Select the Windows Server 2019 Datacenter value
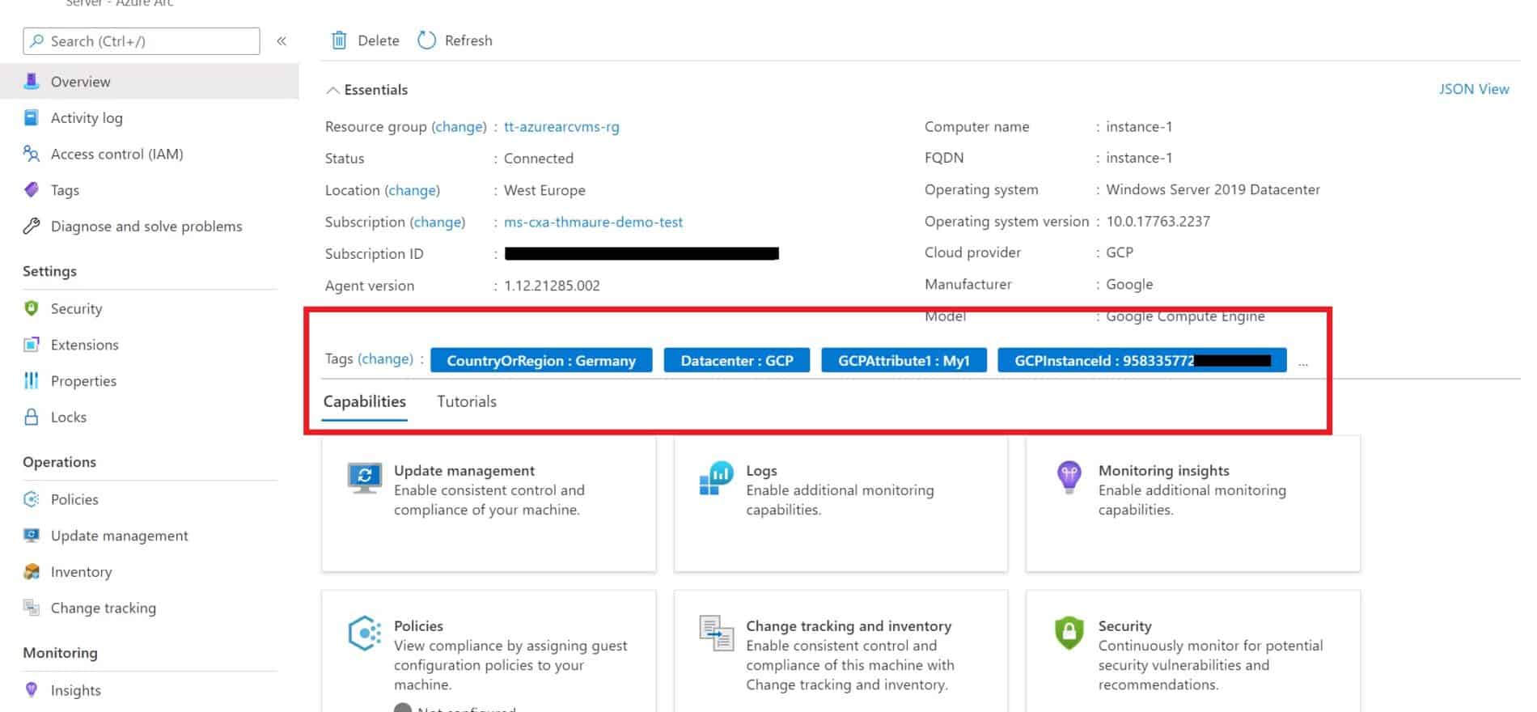Image resolution: width=1537 pixels, height=712 pixels. (1213, 189)
